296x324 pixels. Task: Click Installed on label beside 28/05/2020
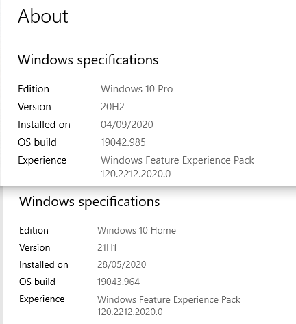click(44, 264)
